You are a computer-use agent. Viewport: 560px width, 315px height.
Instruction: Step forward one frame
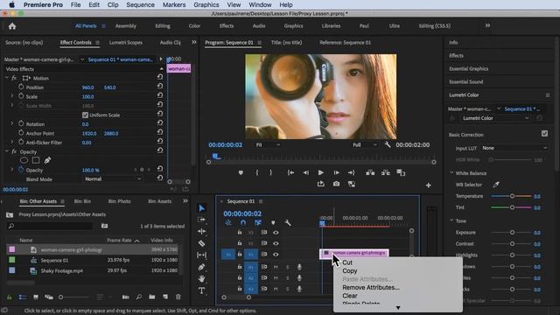coord(336,172)
